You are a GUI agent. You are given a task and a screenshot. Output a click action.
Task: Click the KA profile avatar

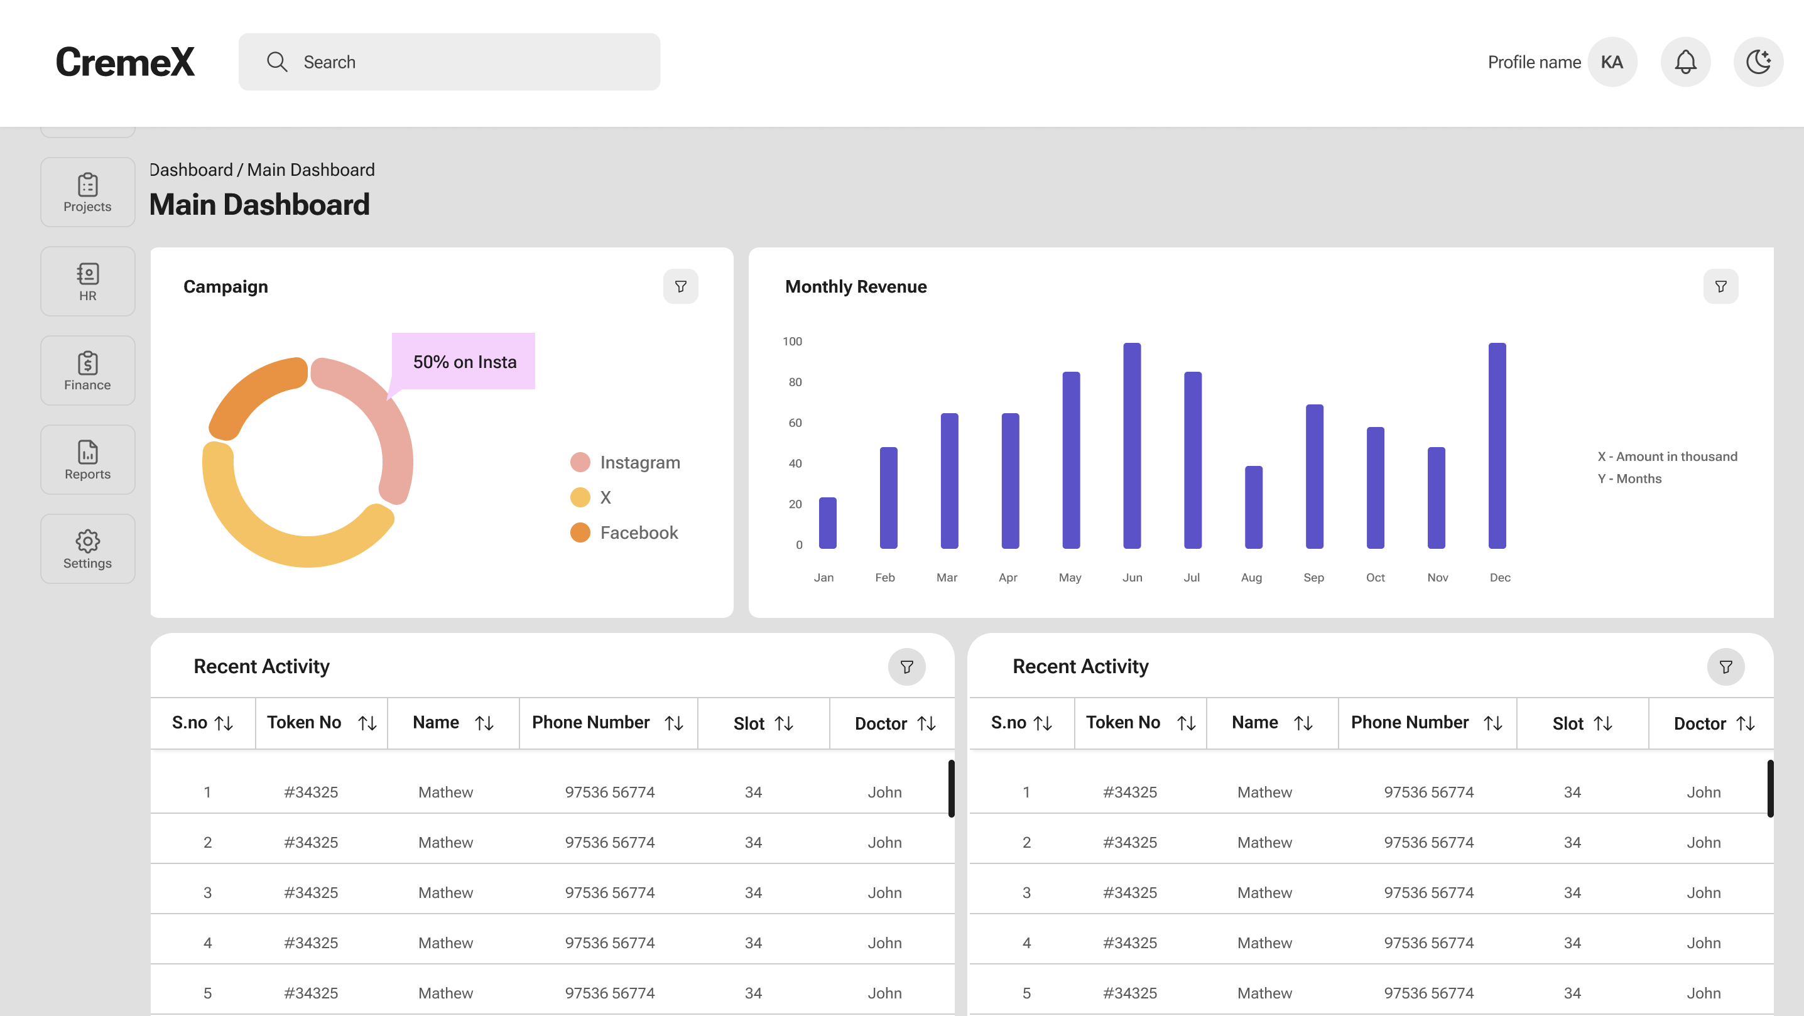coord(1611,62)
